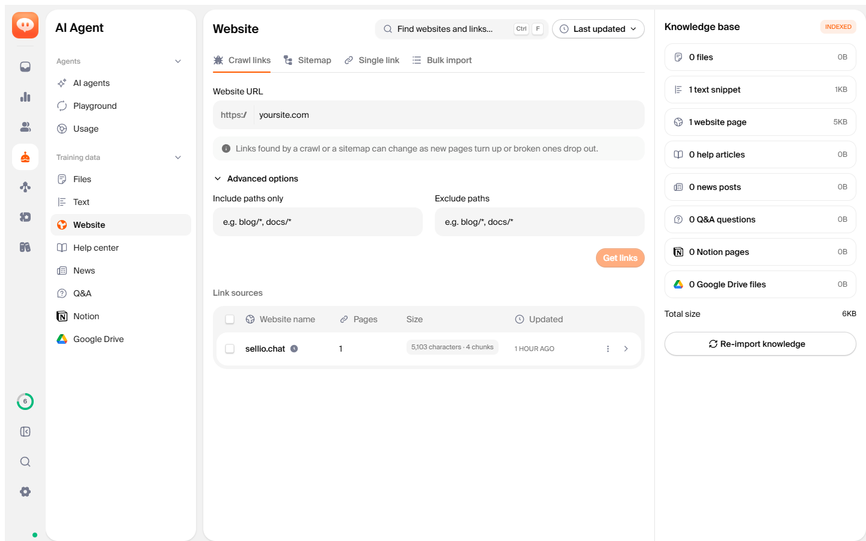Click the three-dot menu for sellio.chat row
Viewport: 866px width, 541px height.
tap(608, 349)
